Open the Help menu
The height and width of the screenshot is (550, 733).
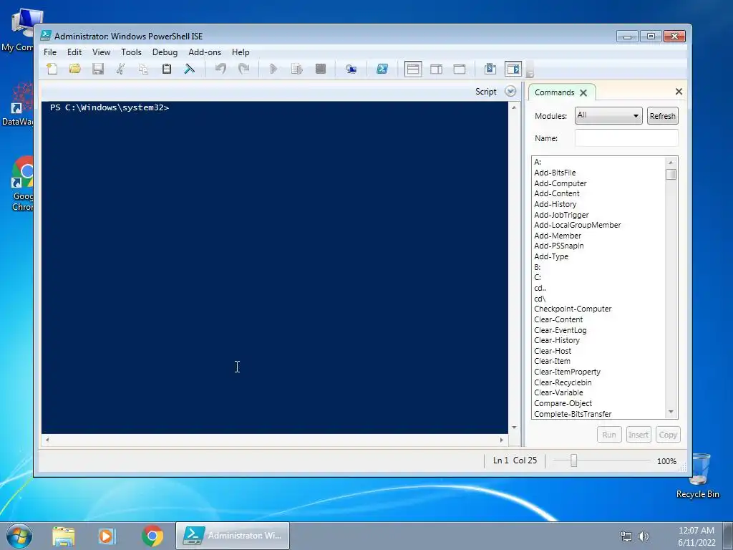(x=241, y=52)
